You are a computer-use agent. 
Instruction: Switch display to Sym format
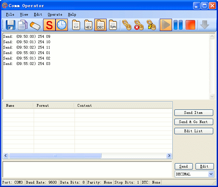(x=113, y=25)
